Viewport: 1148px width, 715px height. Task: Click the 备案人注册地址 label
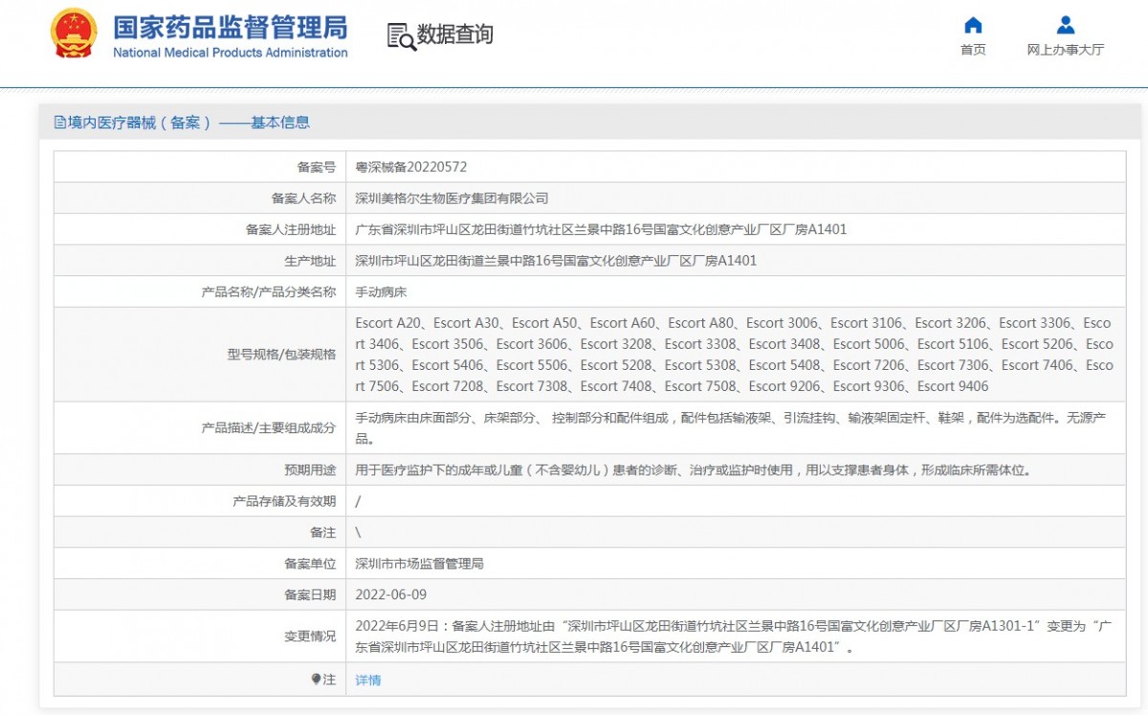point(291,229)
